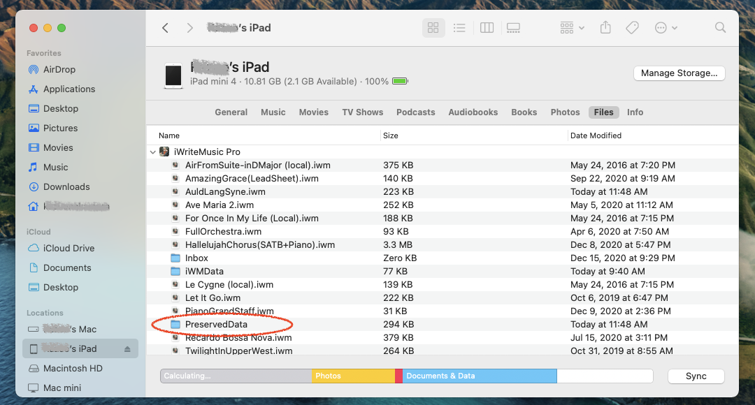Open the Audiobooks tab
Screen dimensions: 755x405
point(473,112)
